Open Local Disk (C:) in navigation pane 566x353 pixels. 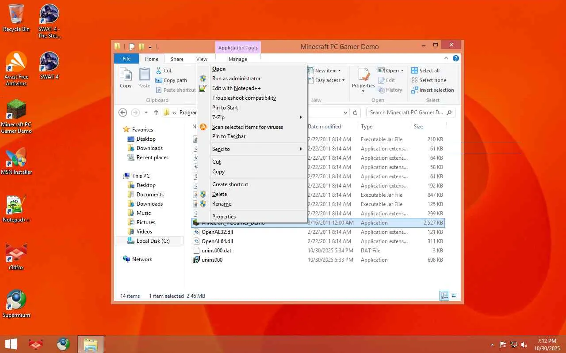149,241
